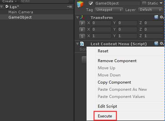Open the Tag dropdown set to Untagged
This screenshot has width=165, height=121.
pyautogui.click(x=109, y=10)
